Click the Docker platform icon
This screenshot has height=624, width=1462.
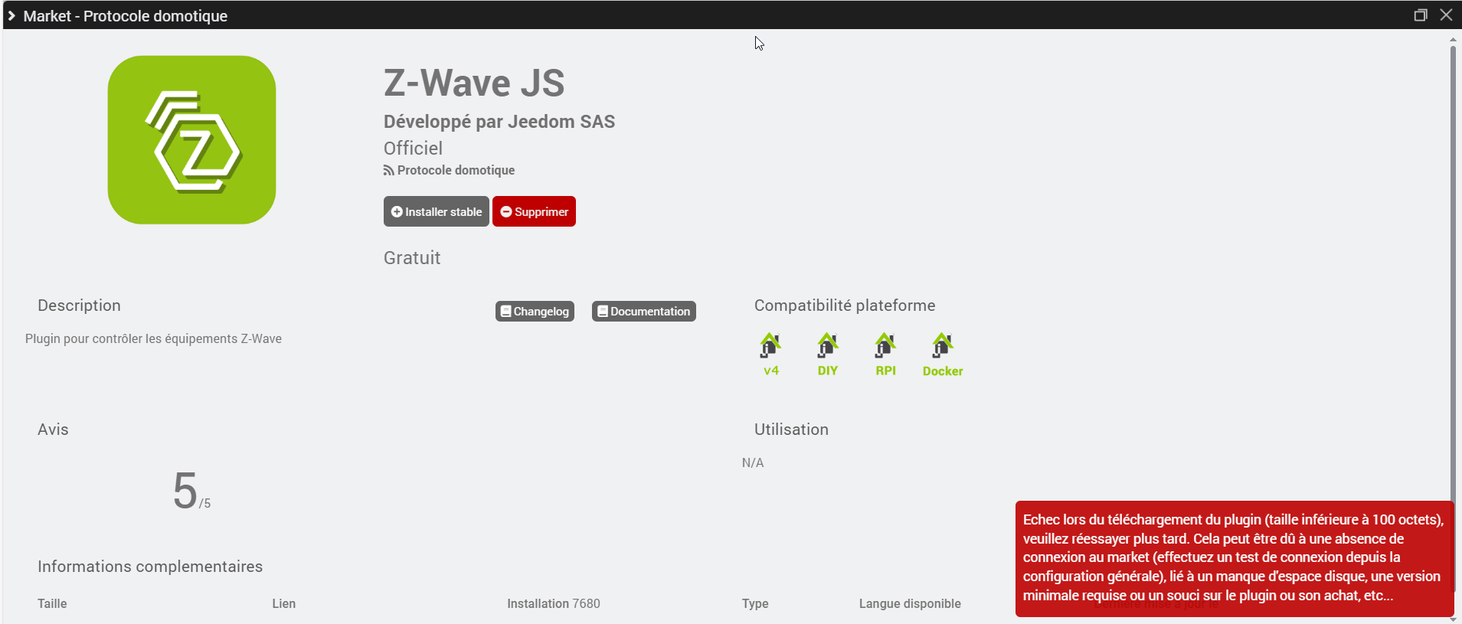pos(943,354)
